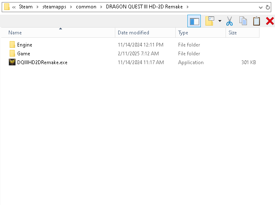Click the Engine folder icon
The height and width of the screenshot is (205, 275).
coord(12,44)
